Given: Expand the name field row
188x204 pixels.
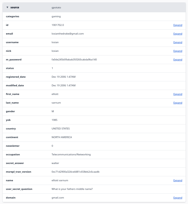Looking at the screenshot, I should click(178, 180).
